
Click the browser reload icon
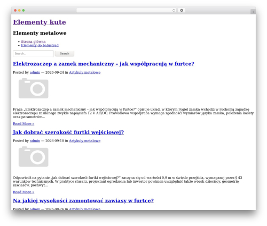click(174, 10)
